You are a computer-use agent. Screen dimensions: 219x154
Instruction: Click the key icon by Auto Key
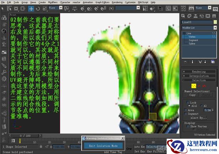[x=129, y=149]
